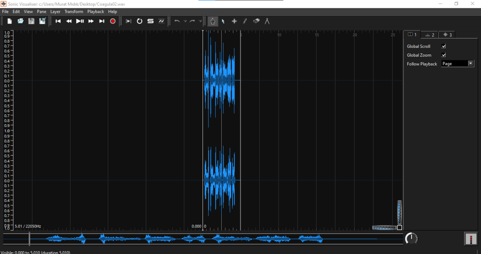Click the Record button in the toolbar
481x254 pixels.
coord(113,21)
